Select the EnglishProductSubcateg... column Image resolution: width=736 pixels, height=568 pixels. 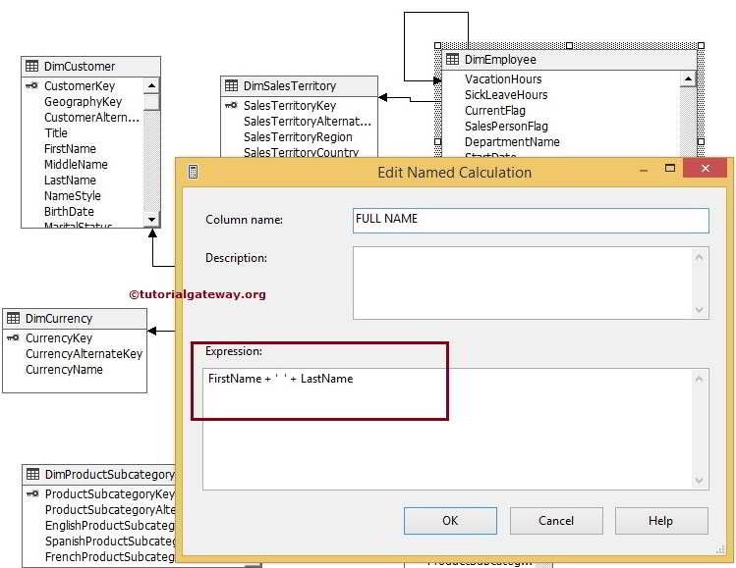coord(110,526)
